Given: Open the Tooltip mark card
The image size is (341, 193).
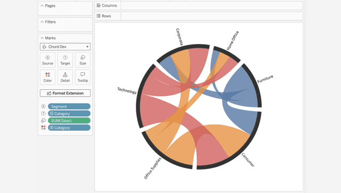Looking at the screenshot, I should point(83,77).
